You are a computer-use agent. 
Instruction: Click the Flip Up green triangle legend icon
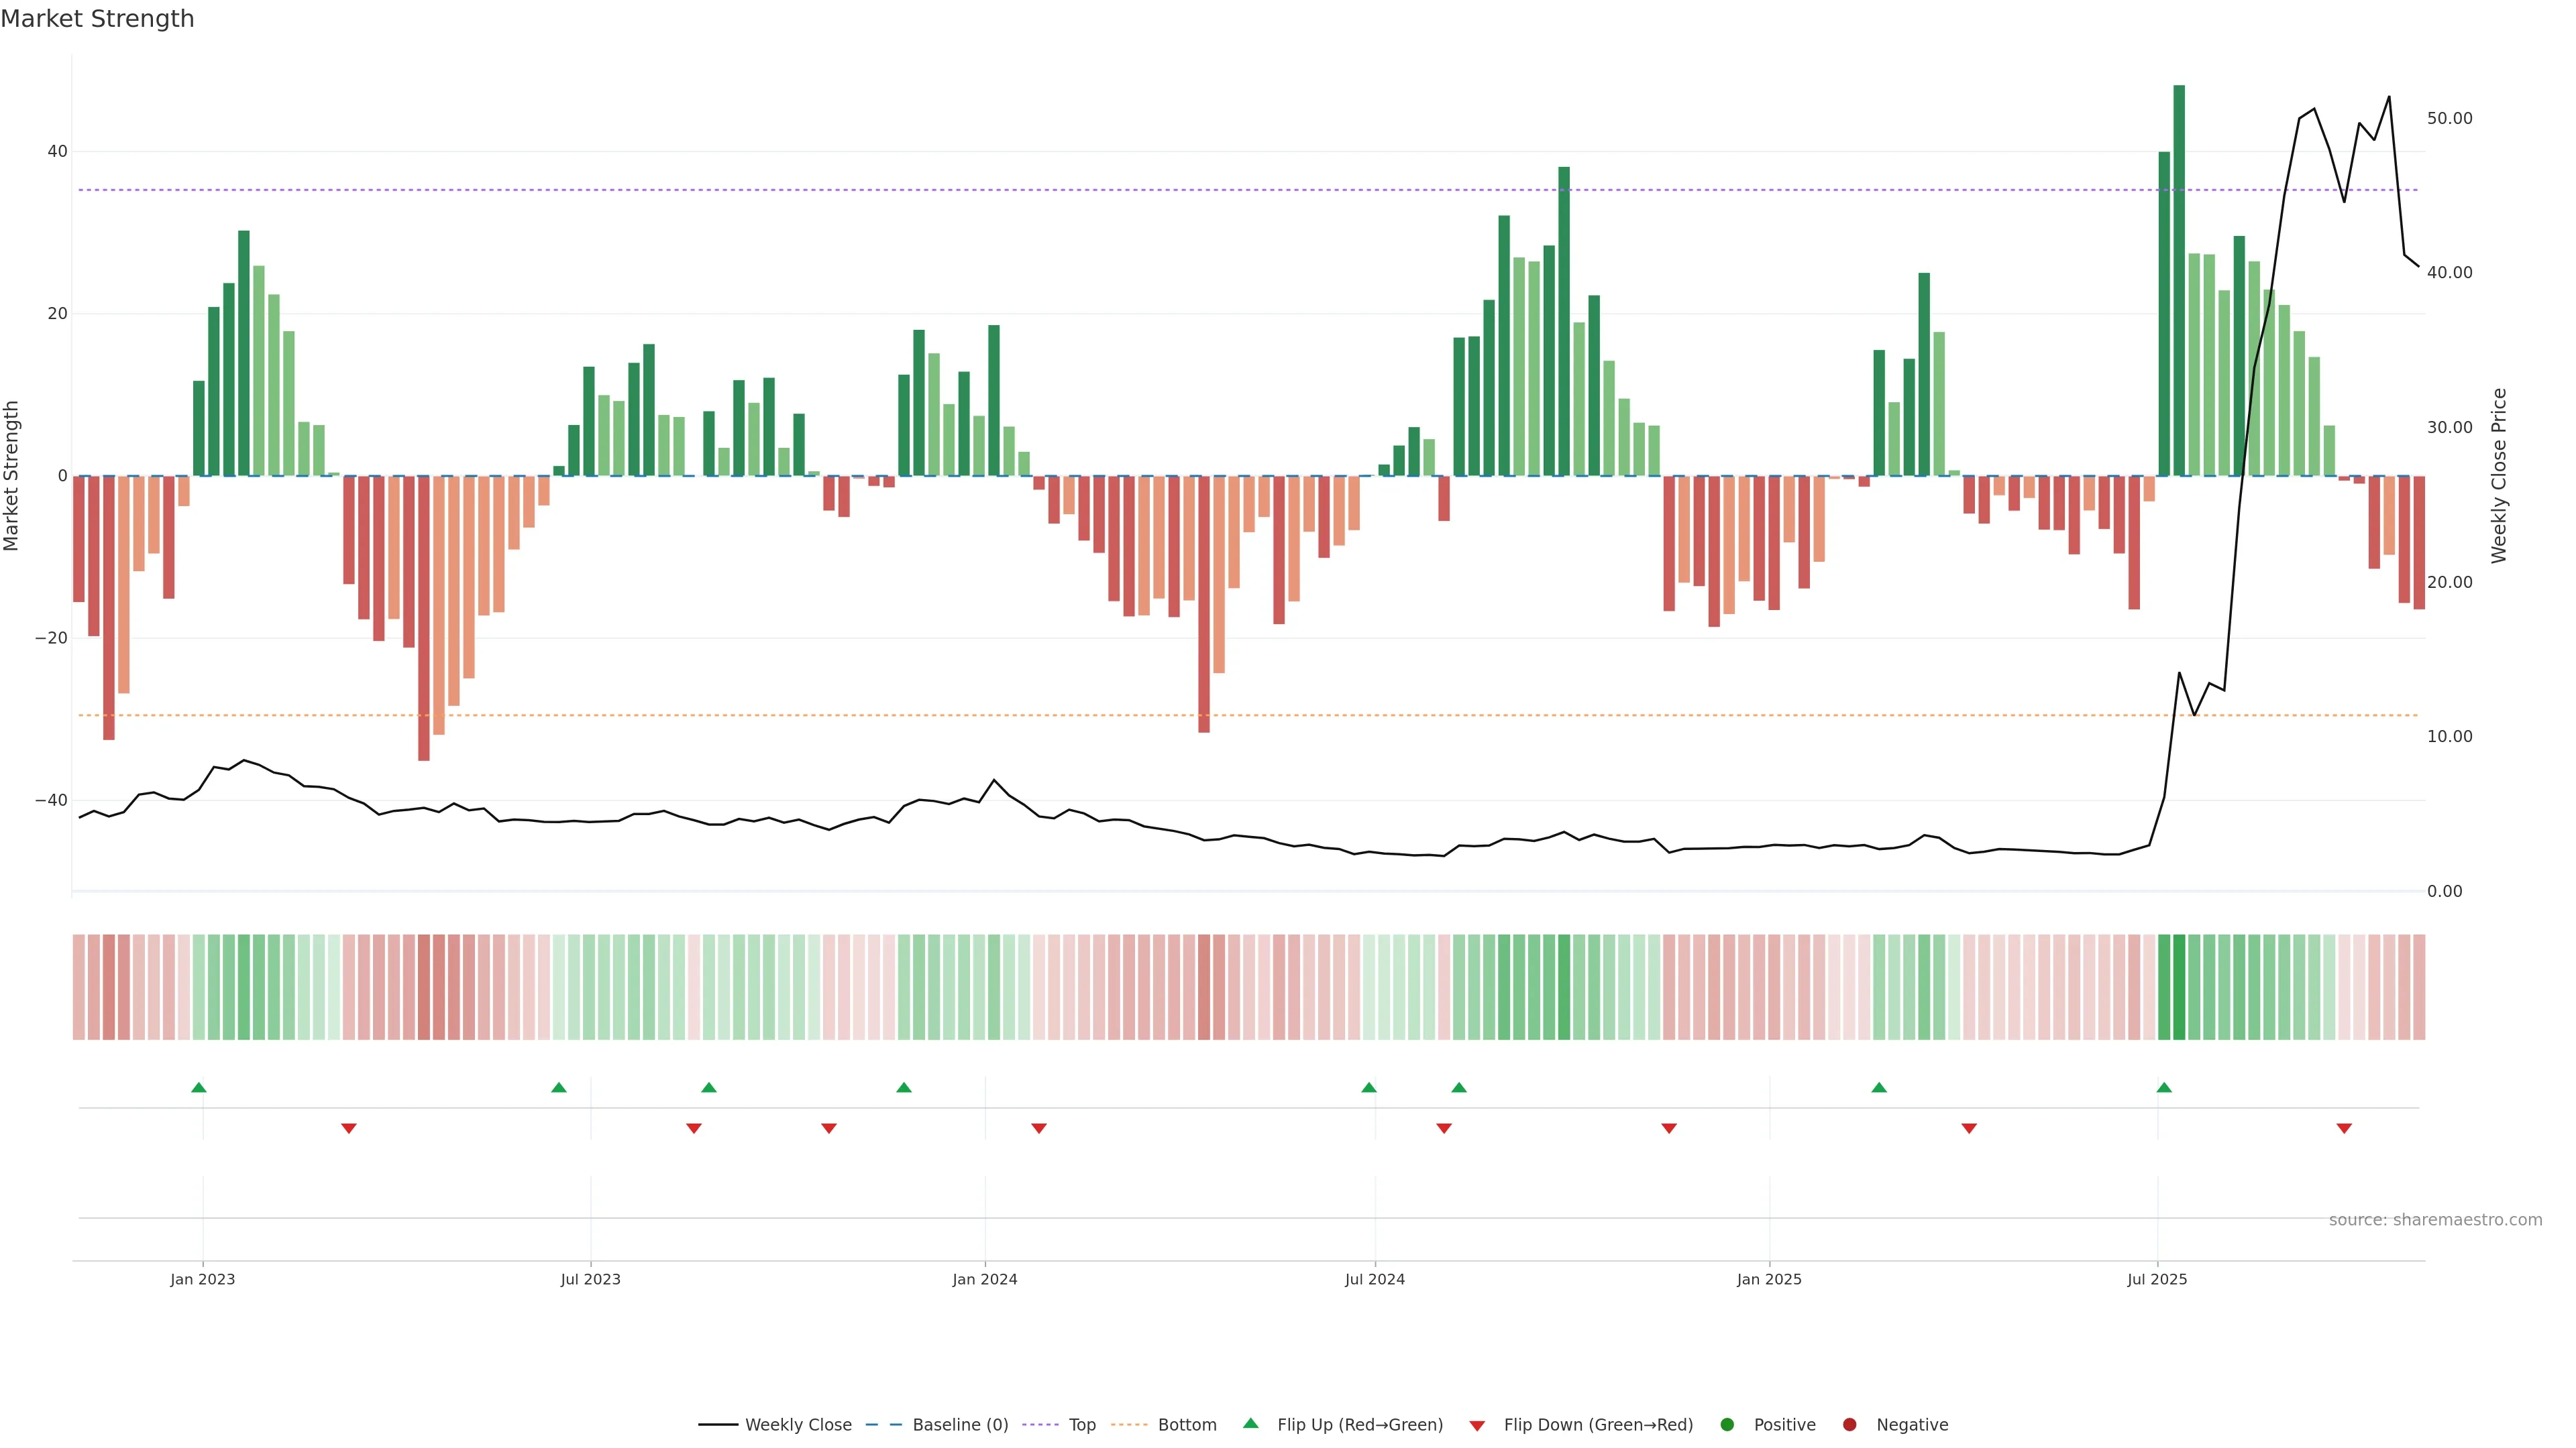click(x=1250, y=1424)
